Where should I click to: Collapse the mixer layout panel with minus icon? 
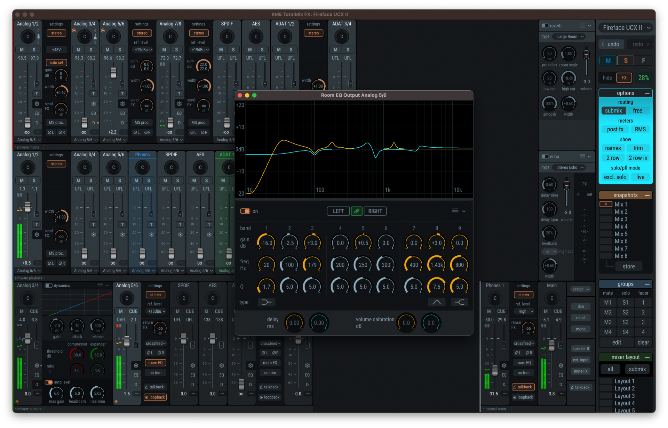coord(647,357)
